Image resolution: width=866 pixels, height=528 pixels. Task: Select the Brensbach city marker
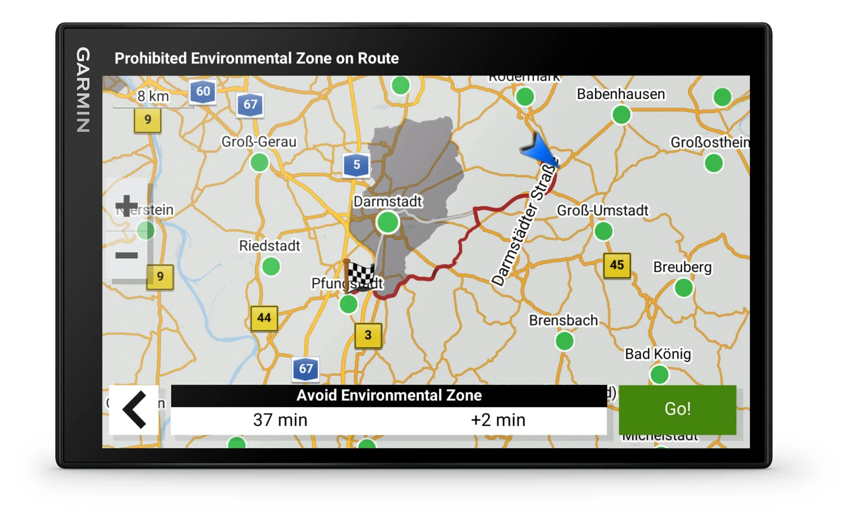(x=564, y=341)
